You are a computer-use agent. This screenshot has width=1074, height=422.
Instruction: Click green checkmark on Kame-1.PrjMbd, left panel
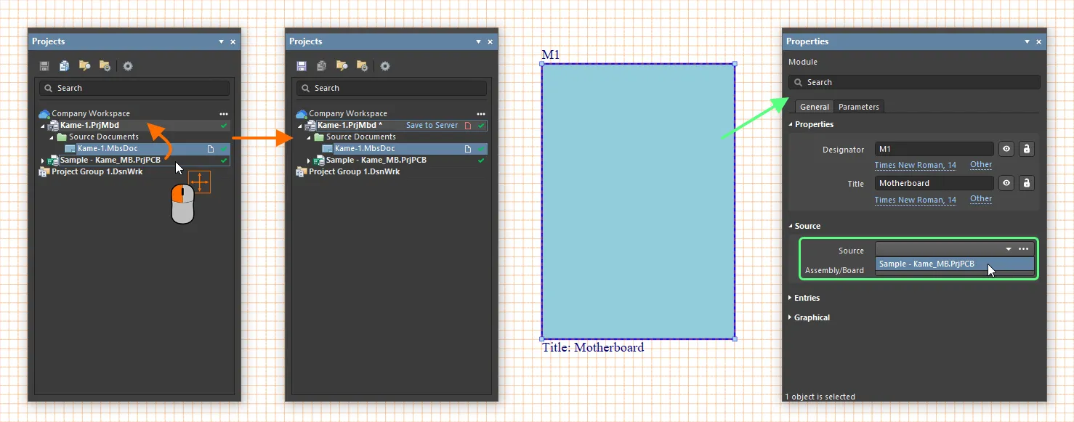[224, 126]
